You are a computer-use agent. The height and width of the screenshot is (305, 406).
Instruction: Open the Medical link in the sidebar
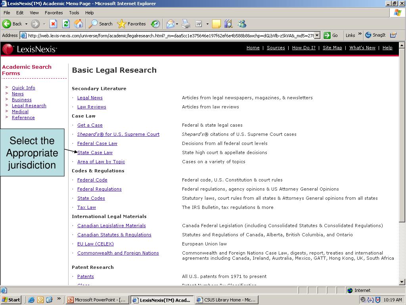[20, 112]
